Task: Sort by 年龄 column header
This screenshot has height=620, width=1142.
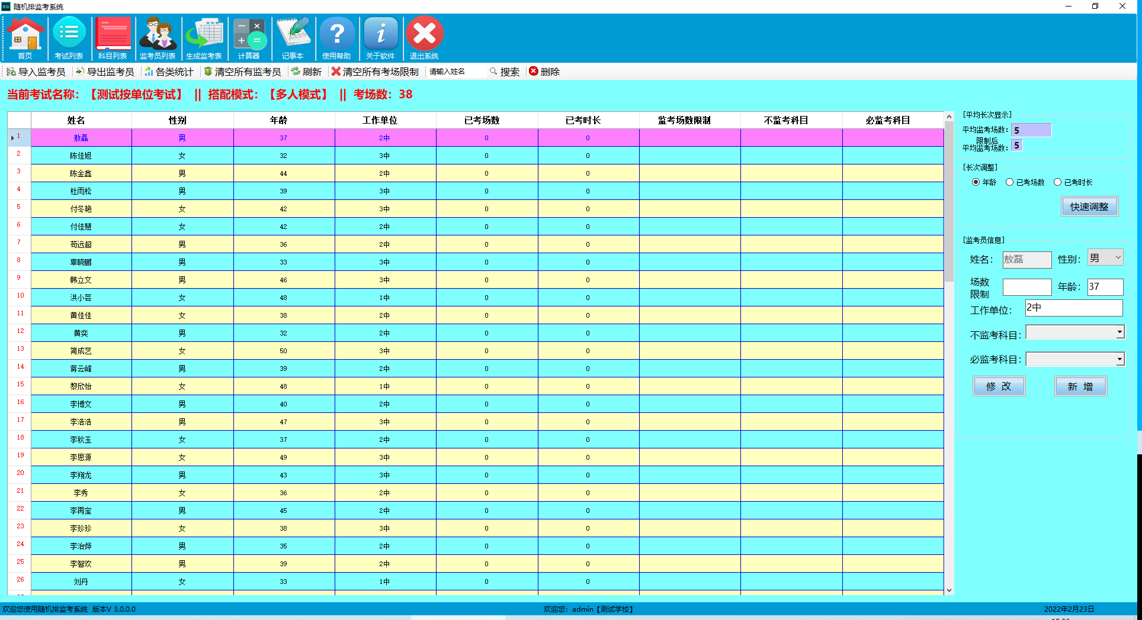Action: click(284, 120)
